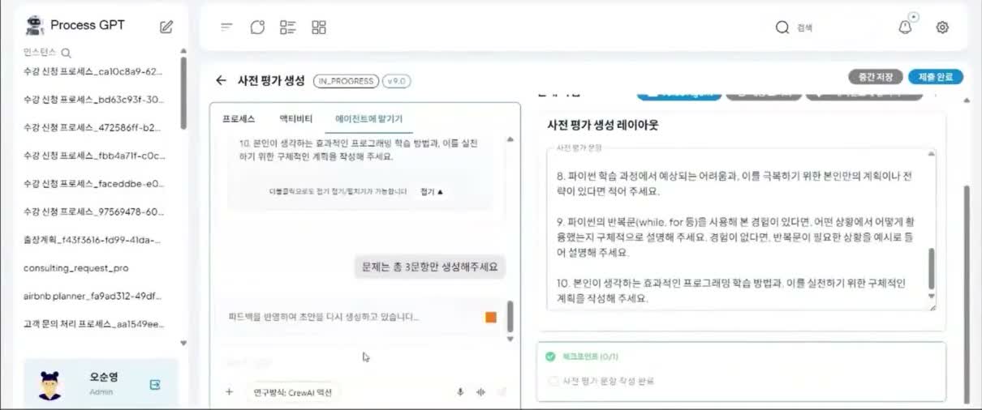Open the 연구방식: CrewAI 액션 selector
This screenshot has height=410, width=982.
coord(293,392)
